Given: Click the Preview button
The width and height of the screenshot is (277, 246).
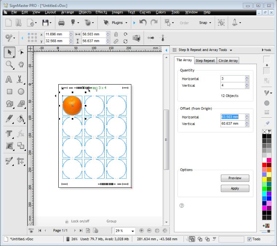Looking at the screenshot, I should [x=235, y=178].
